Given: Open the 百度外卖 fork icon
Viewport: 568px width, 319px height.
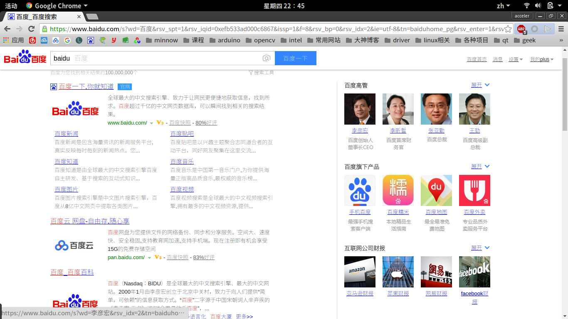Looking at the screenshot, I should click(x=474, y=190).
